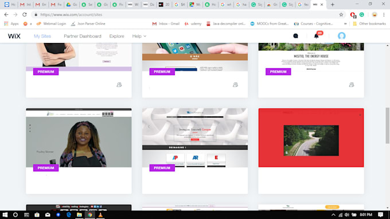The width and height of the screenshot is (390, 219).
Task: Click contributors icon on the phone site card
Action: [x=235, y=85]
